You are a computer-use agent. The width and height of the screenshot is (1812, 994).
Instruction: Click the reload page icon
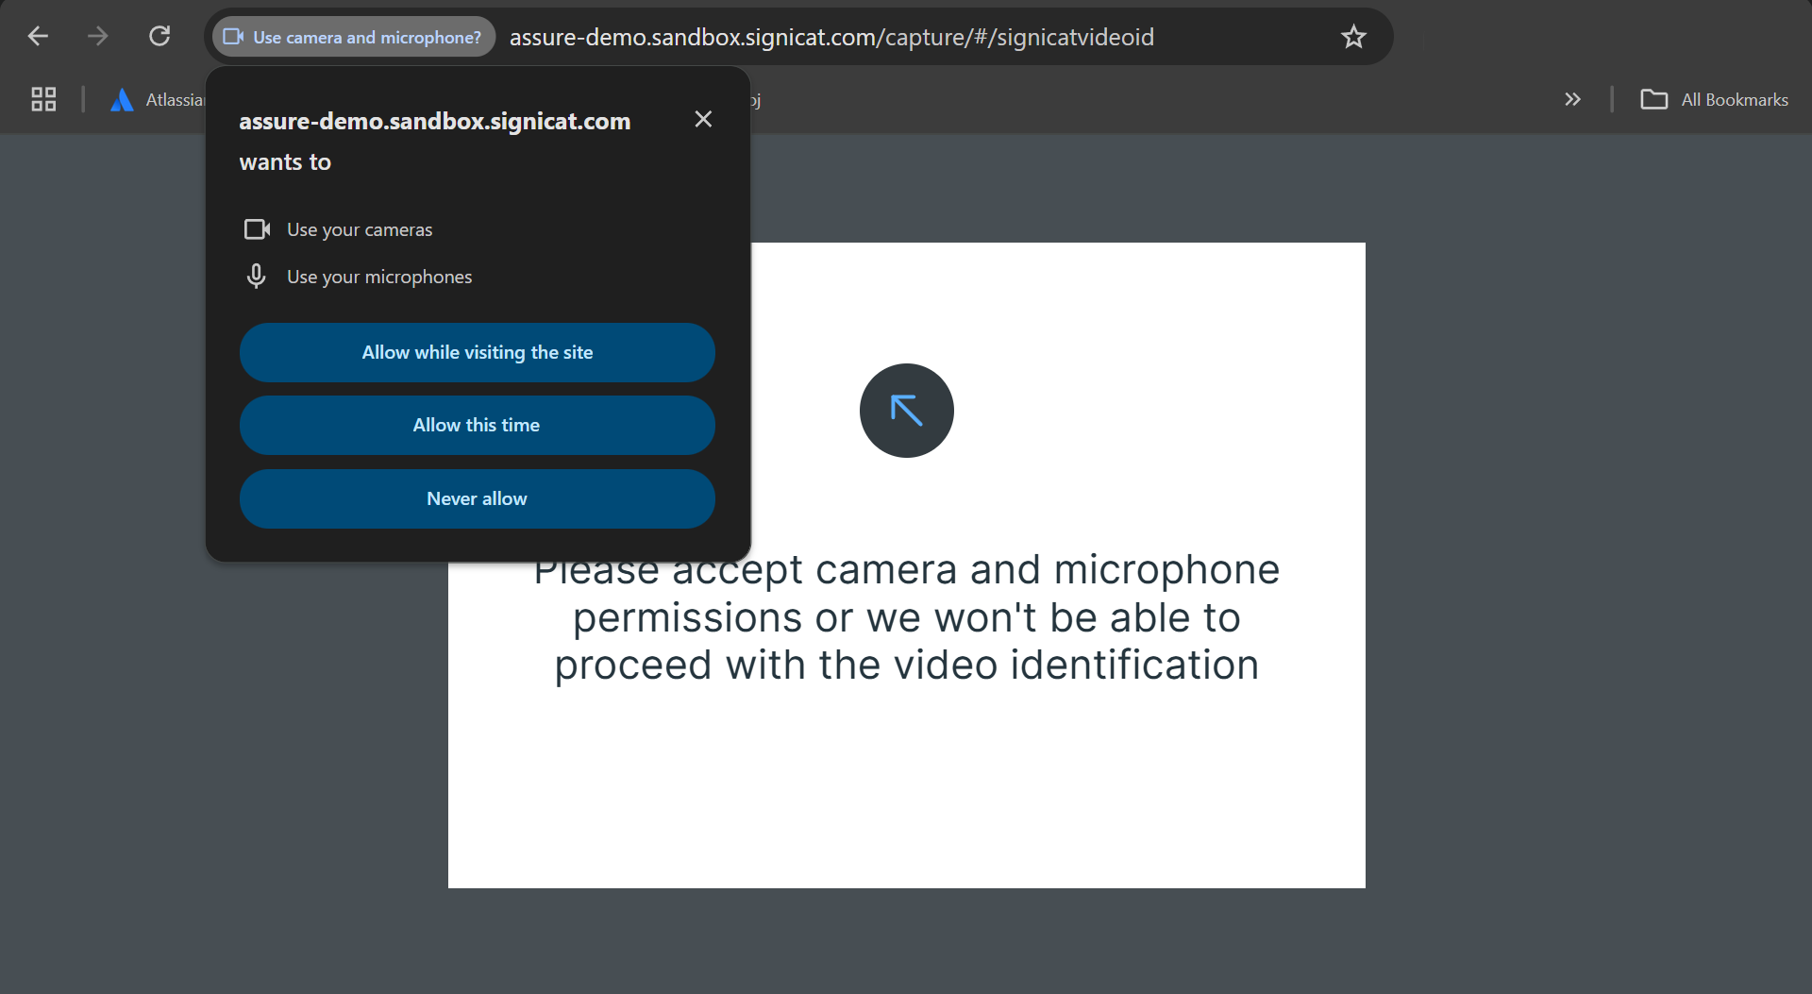pyautogui.click(x=159, y=36)
